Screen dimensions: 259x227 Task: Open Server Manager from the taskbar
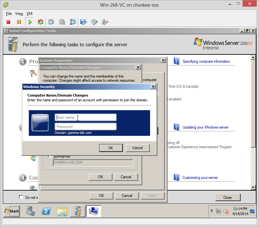(31, 211)
